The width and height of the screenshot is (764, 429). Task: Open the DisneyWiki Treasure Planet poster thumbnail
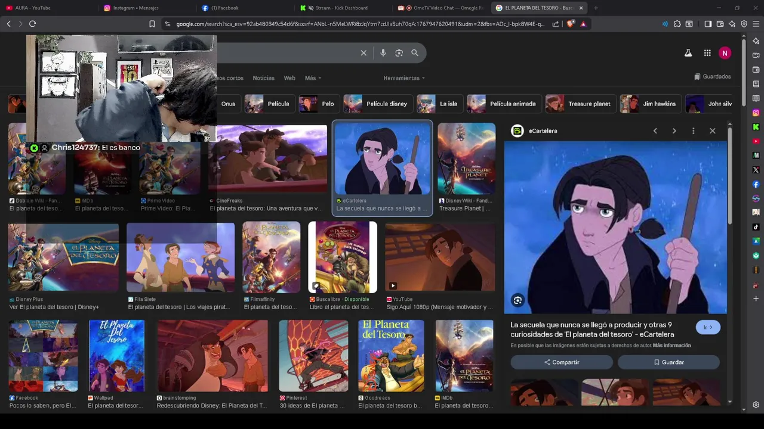click(x=466, y=159)
